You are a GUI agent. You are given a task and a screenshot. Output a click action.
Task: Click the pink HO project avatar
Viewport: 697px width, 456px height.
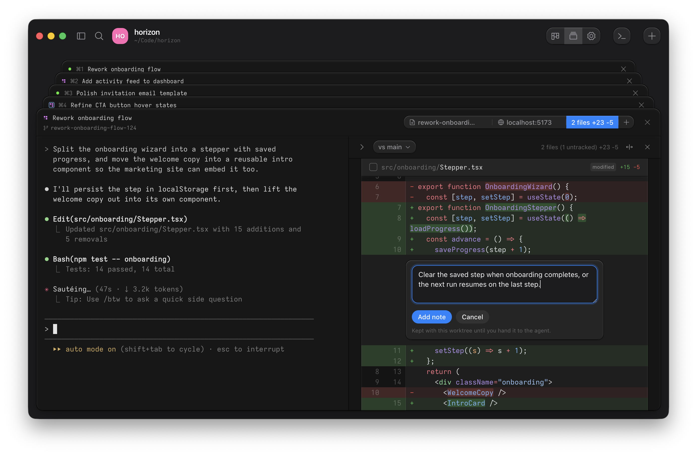120,36
